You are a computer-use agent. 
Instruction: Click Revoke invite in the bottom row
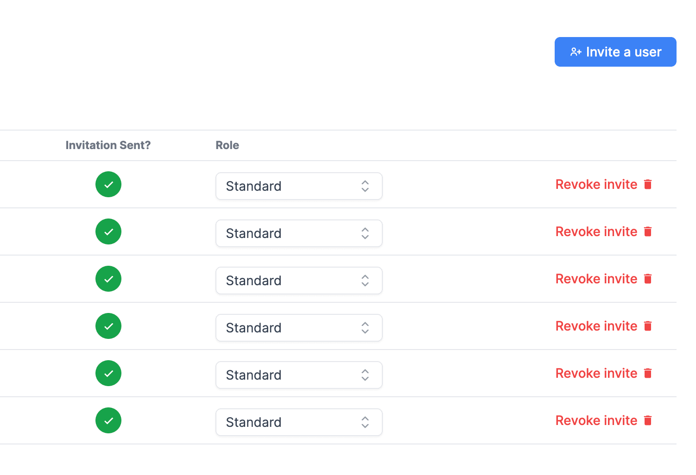click(596, 420)
